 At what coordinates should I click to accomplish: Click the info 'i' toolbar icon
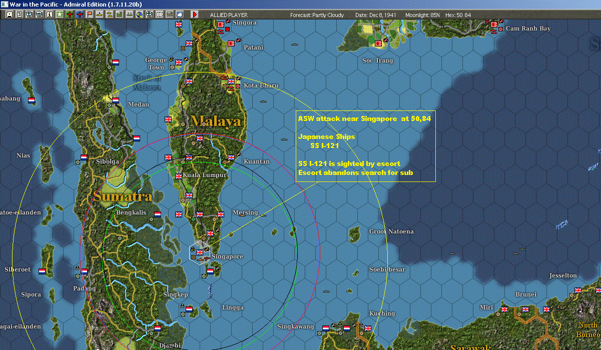click(x=49, y=14)
